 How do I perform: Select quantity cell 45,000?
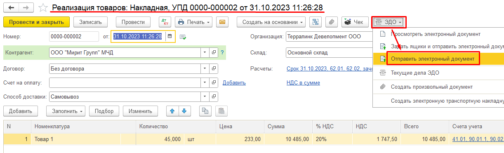point(160,139)
